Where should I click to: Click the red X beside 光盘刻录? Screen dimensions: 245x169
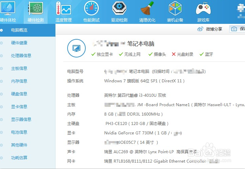[x=174, y=54]
